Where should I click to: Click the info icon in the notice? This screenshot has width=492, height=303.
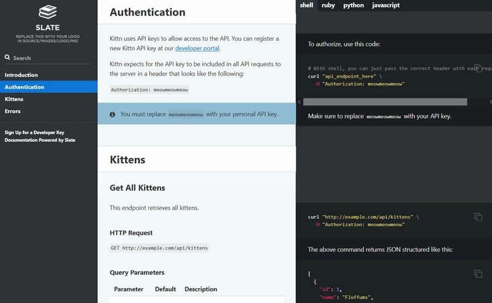(x=113, y=114)
